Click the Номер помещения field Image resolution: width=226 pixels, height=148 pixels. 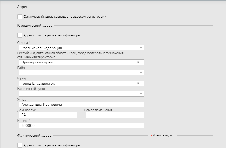click(115, 115)
